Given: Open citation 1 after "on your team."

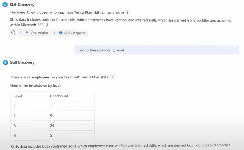Looking at the screenshot, I should 127,12.
